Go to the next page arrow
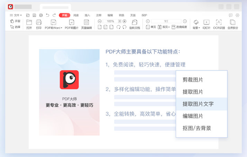 pyautogui.click(x=185, y=21)
